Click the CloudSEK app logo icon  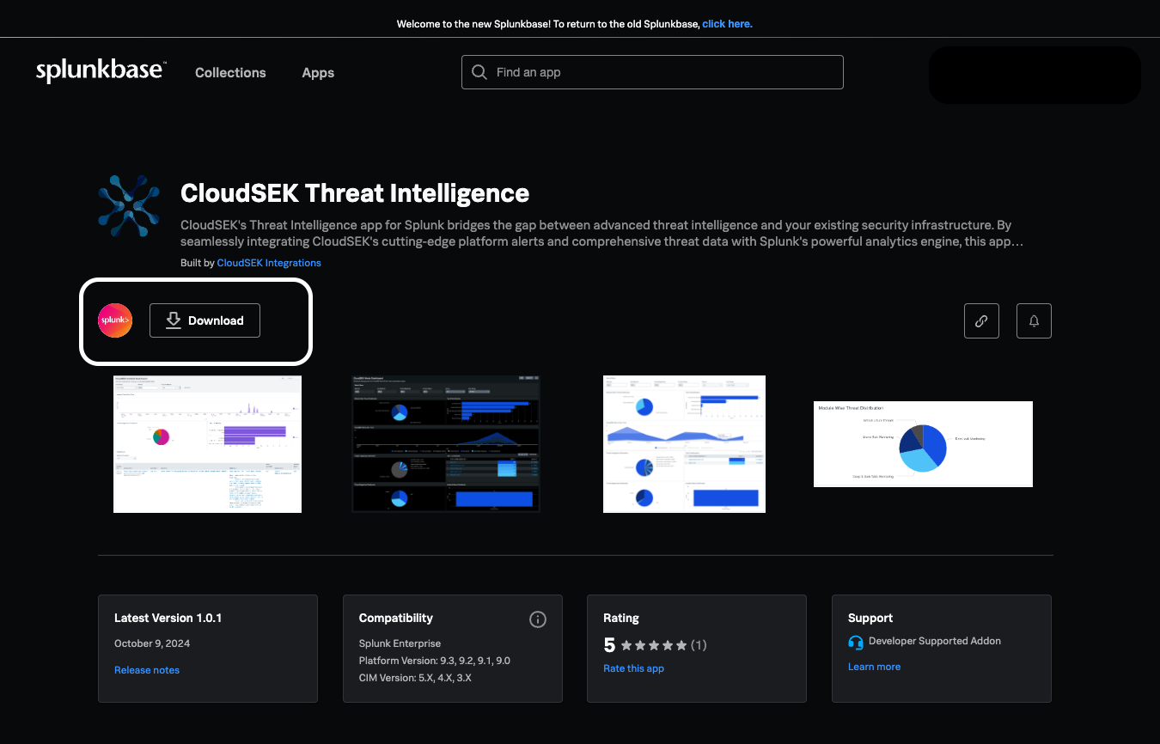129,205
